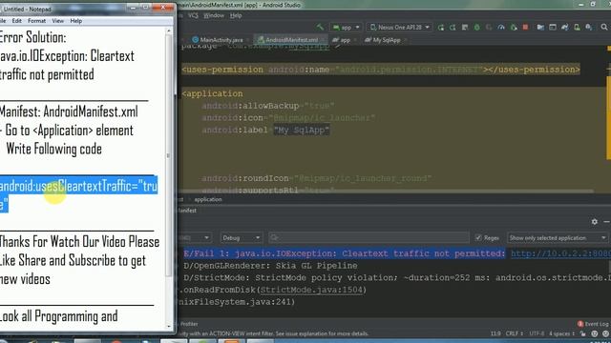
Task: Open the http://10.0.2.2:8080 link in Logcat
Action: (x=560, y=253)
